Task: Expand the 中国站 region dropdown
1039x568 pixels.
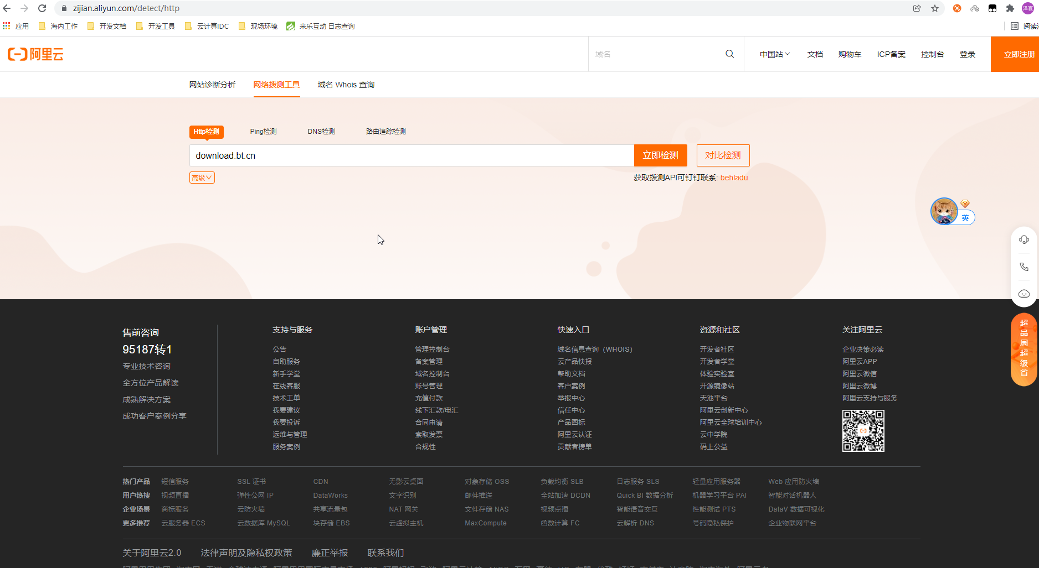Action: (775, 54)
